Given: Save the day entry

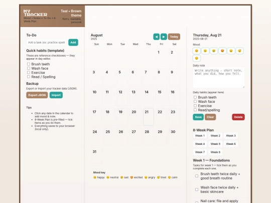Looking at the screenshot, I should (198, 117).
